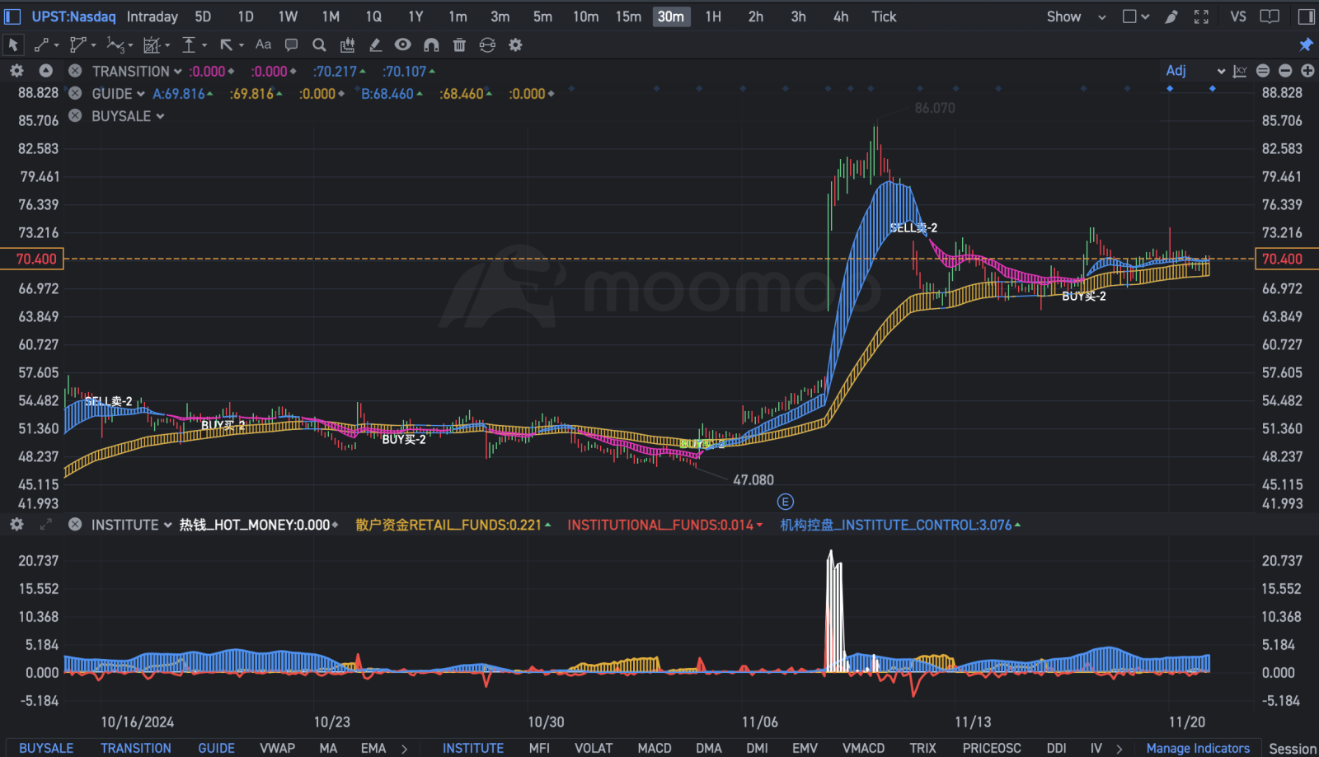Screen dimensions: 1319x757
Task: Toggle the right sidebar panel
Action: [x=1306, y=16]
